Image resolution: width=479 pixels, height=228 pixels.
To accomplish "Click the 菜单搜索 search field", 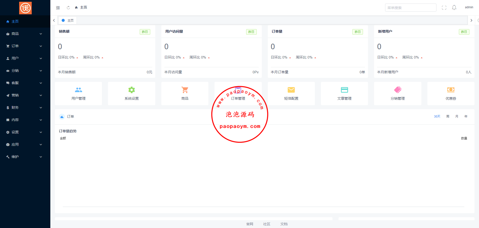I will (x=410, y=8).
